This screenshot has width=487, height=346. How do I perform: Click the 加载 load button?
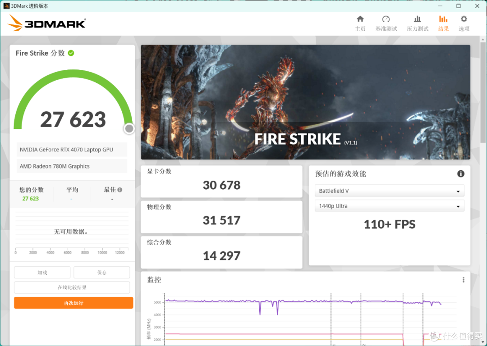coord(42,273)
